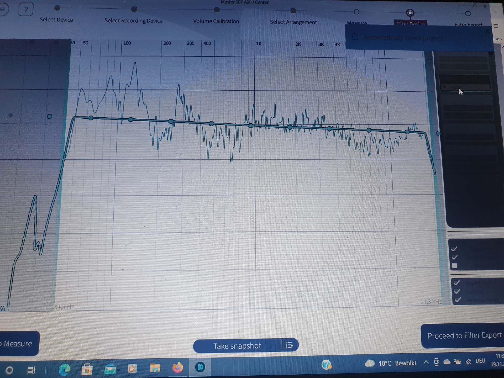Screen dimensions: 504x378
Task: Open the Mail app in taskbar
Action: [110, 369]
